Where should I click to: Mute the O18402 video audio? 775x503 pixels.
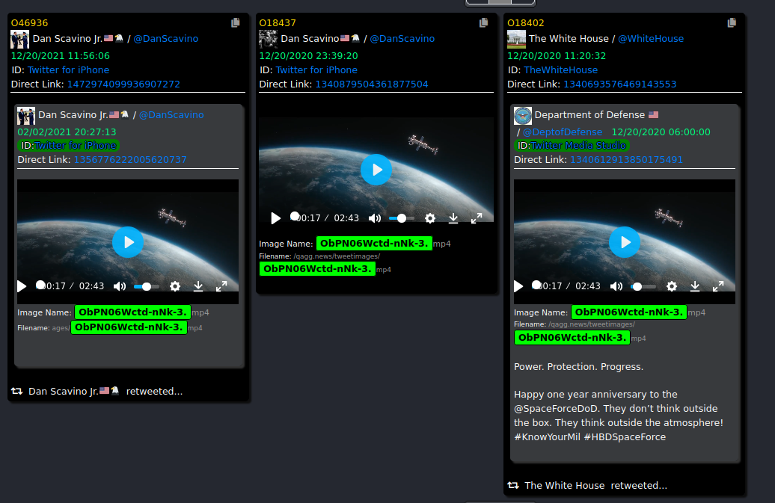616,286
